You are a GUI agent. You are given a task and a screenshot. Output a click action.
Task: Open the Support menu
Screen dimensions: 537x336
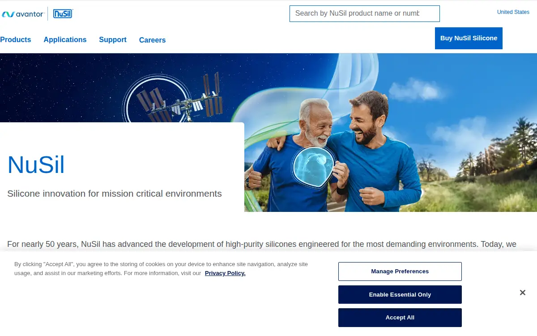click(113, 39)
